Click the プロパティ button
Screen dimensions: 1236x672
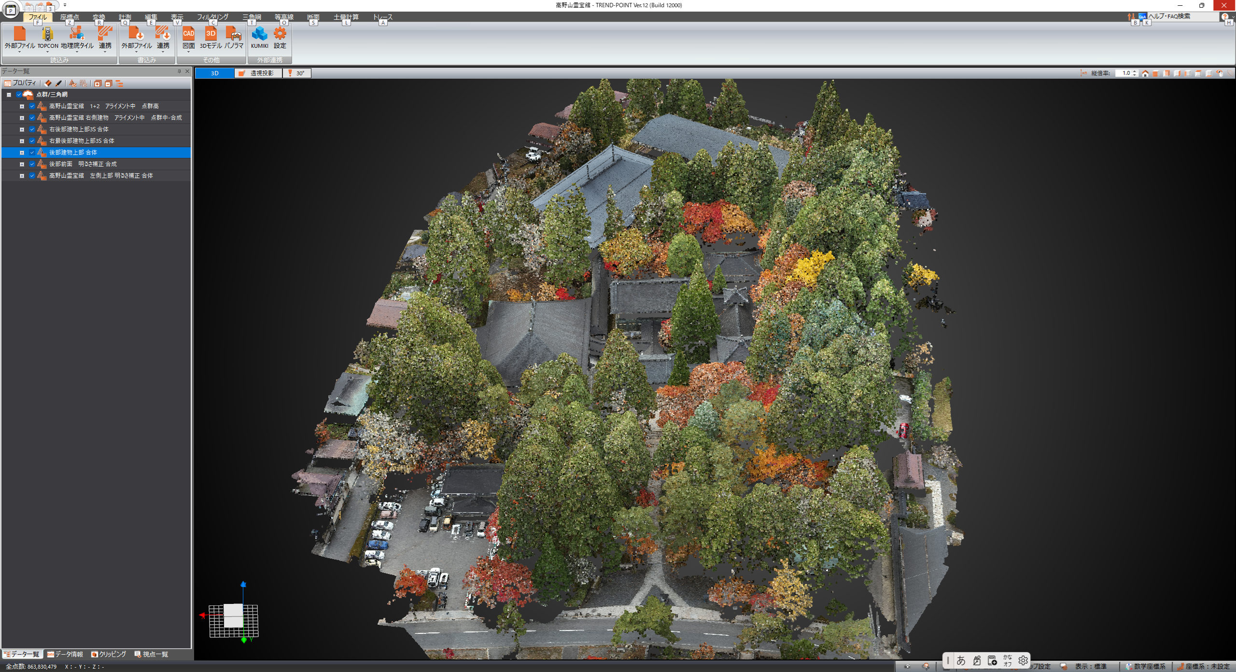click(x=20, y=83)
